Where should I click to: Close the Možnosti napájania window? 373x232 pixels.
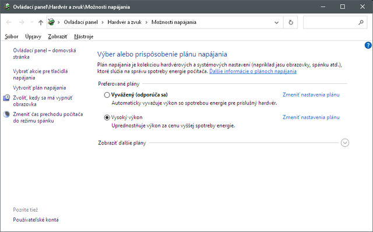[x=363, y=6]
